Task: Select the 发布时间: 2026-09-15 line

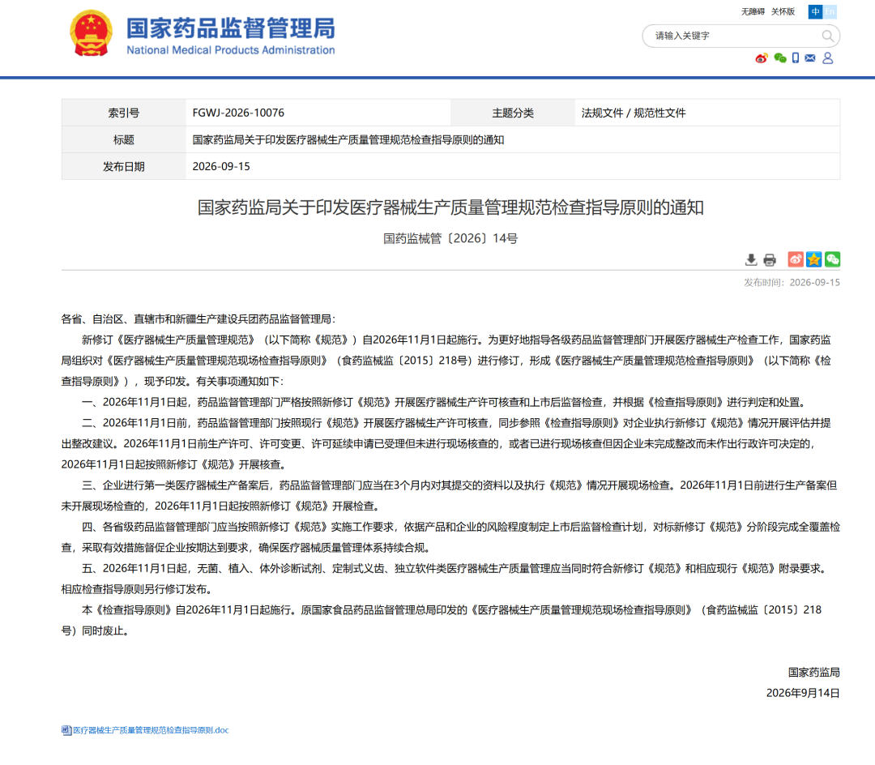Action: tap(792, 283)
